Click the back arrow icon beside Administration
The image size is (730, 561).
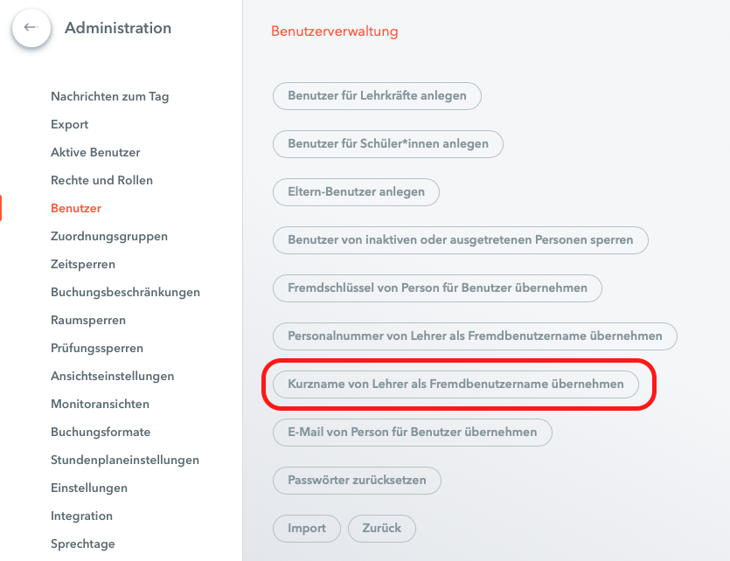[31, 28]
